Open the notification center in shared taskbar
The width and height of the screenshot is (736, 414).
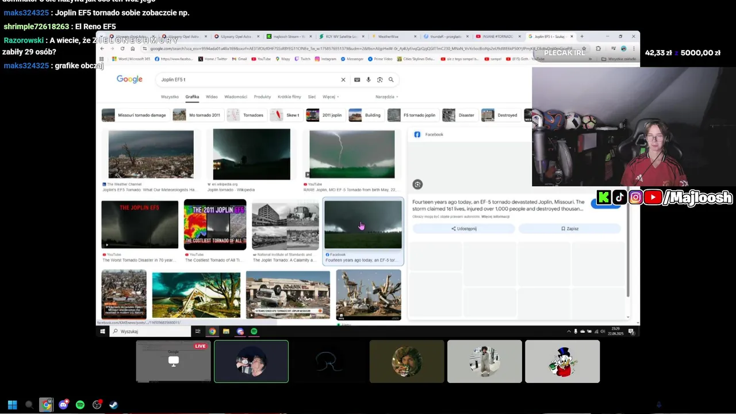(x=631, y=331)
